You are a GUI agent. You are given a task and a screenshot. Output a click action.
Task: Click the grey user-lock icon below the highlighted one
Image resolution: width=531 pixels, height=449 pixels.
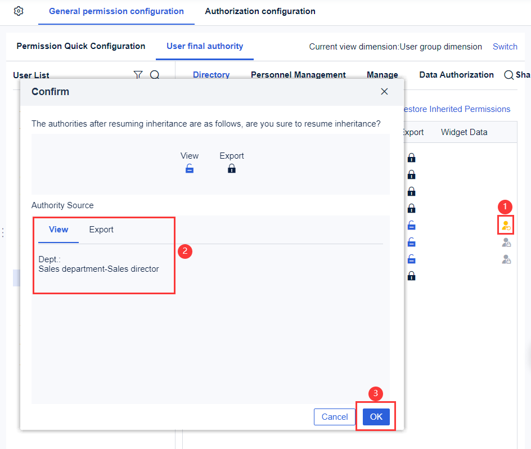coord(505,242)
